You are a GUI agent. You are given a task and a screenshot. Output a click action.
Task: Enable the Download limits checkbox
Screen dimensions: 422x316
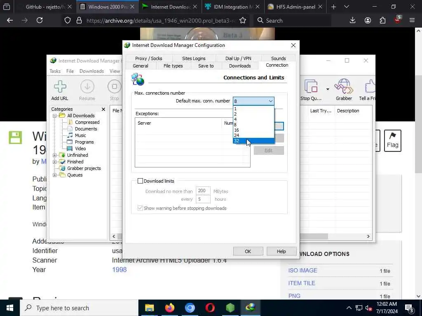(x=140, y=181)
